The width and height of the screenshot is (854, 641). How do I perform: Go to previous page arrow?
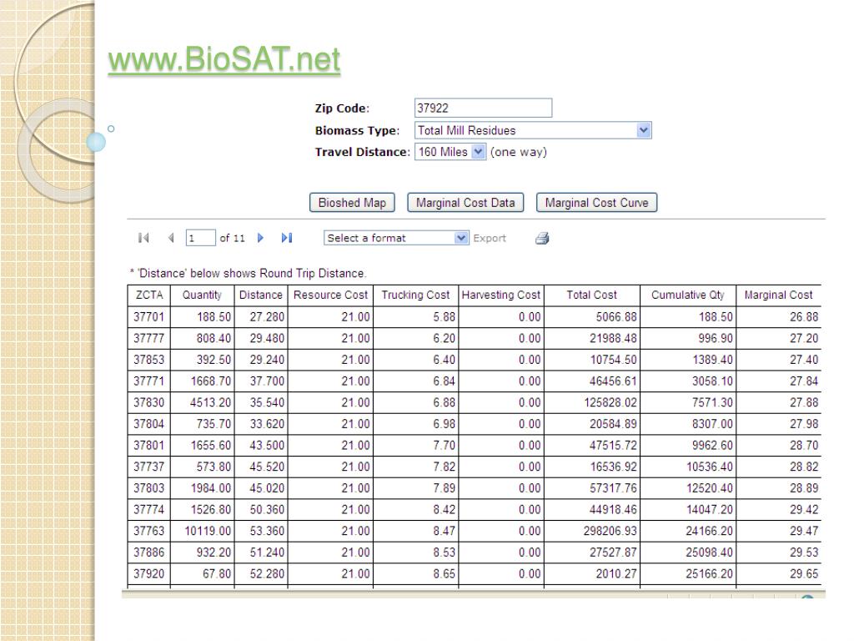pos(171,238)
